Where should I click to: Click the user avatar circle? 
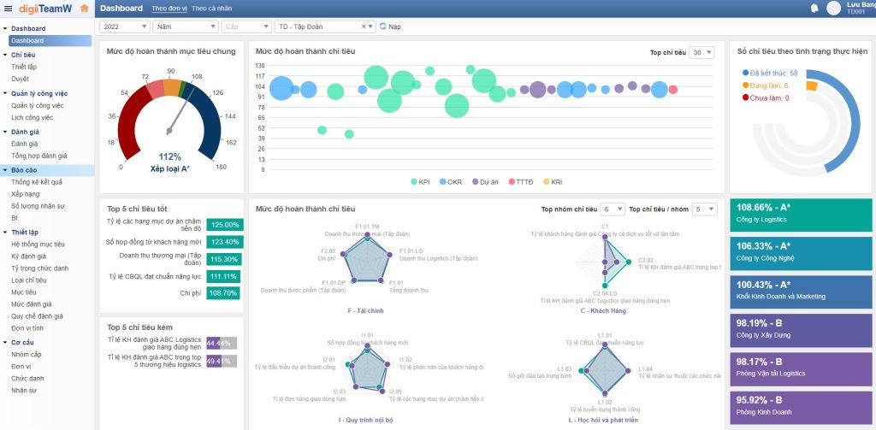[833, 8]
